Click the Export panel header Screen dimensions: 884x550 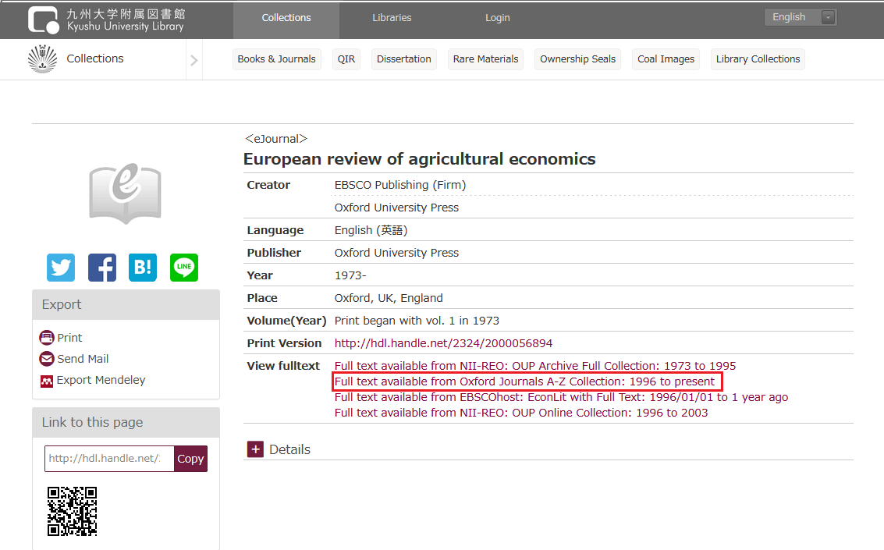point(126,305)
